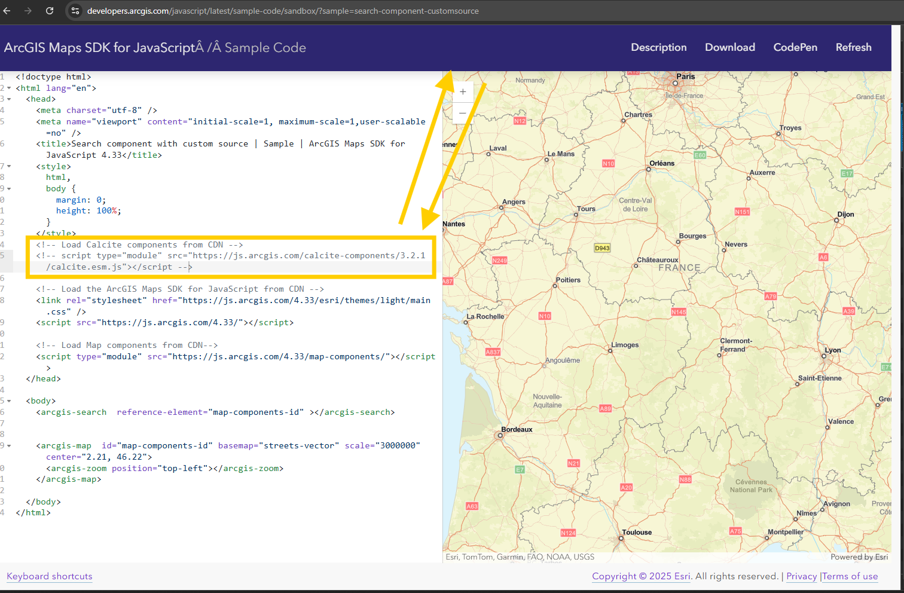
Task: Click the Esri, TomTom, Garmin attribution text
Action: pos(520,557)
